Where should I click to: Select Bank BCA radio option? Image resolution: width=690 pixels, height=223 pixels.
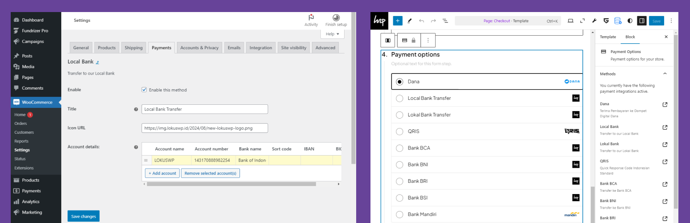click(400, 148)
